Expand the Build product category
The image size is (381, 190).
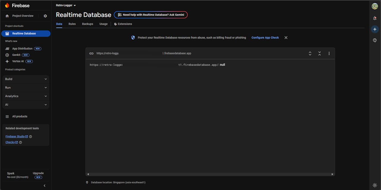[x=26, y=79]
